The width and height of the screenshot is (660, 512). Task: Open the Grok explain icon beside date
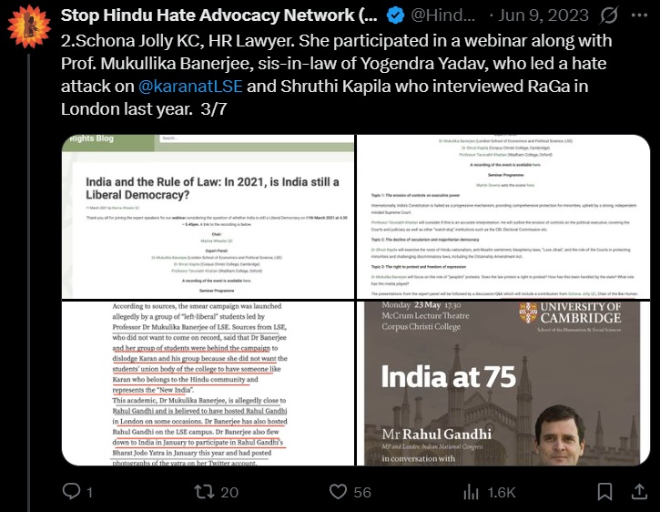pos(609,15)
